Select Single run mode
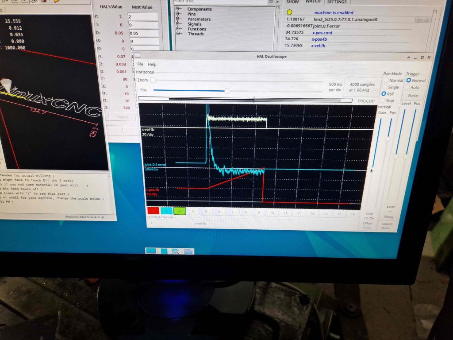Image resolution: width=453 pixels, height=340 pixels. pos(391,87)
